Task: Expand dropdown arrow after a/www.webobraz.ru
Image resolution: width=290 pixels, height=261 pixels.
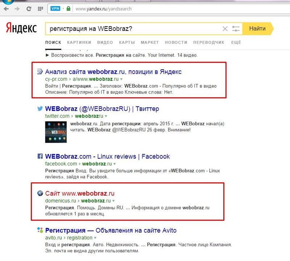Action: point(121,79)
